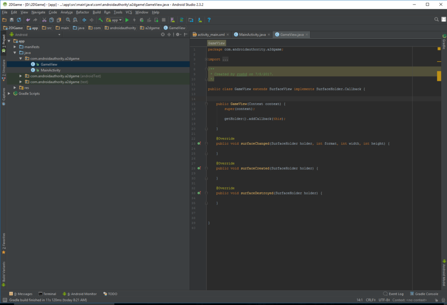Screen dimensions: 447x305
Task: Toggle the Android Monitor tool window
Action: (x=80, y=294)
